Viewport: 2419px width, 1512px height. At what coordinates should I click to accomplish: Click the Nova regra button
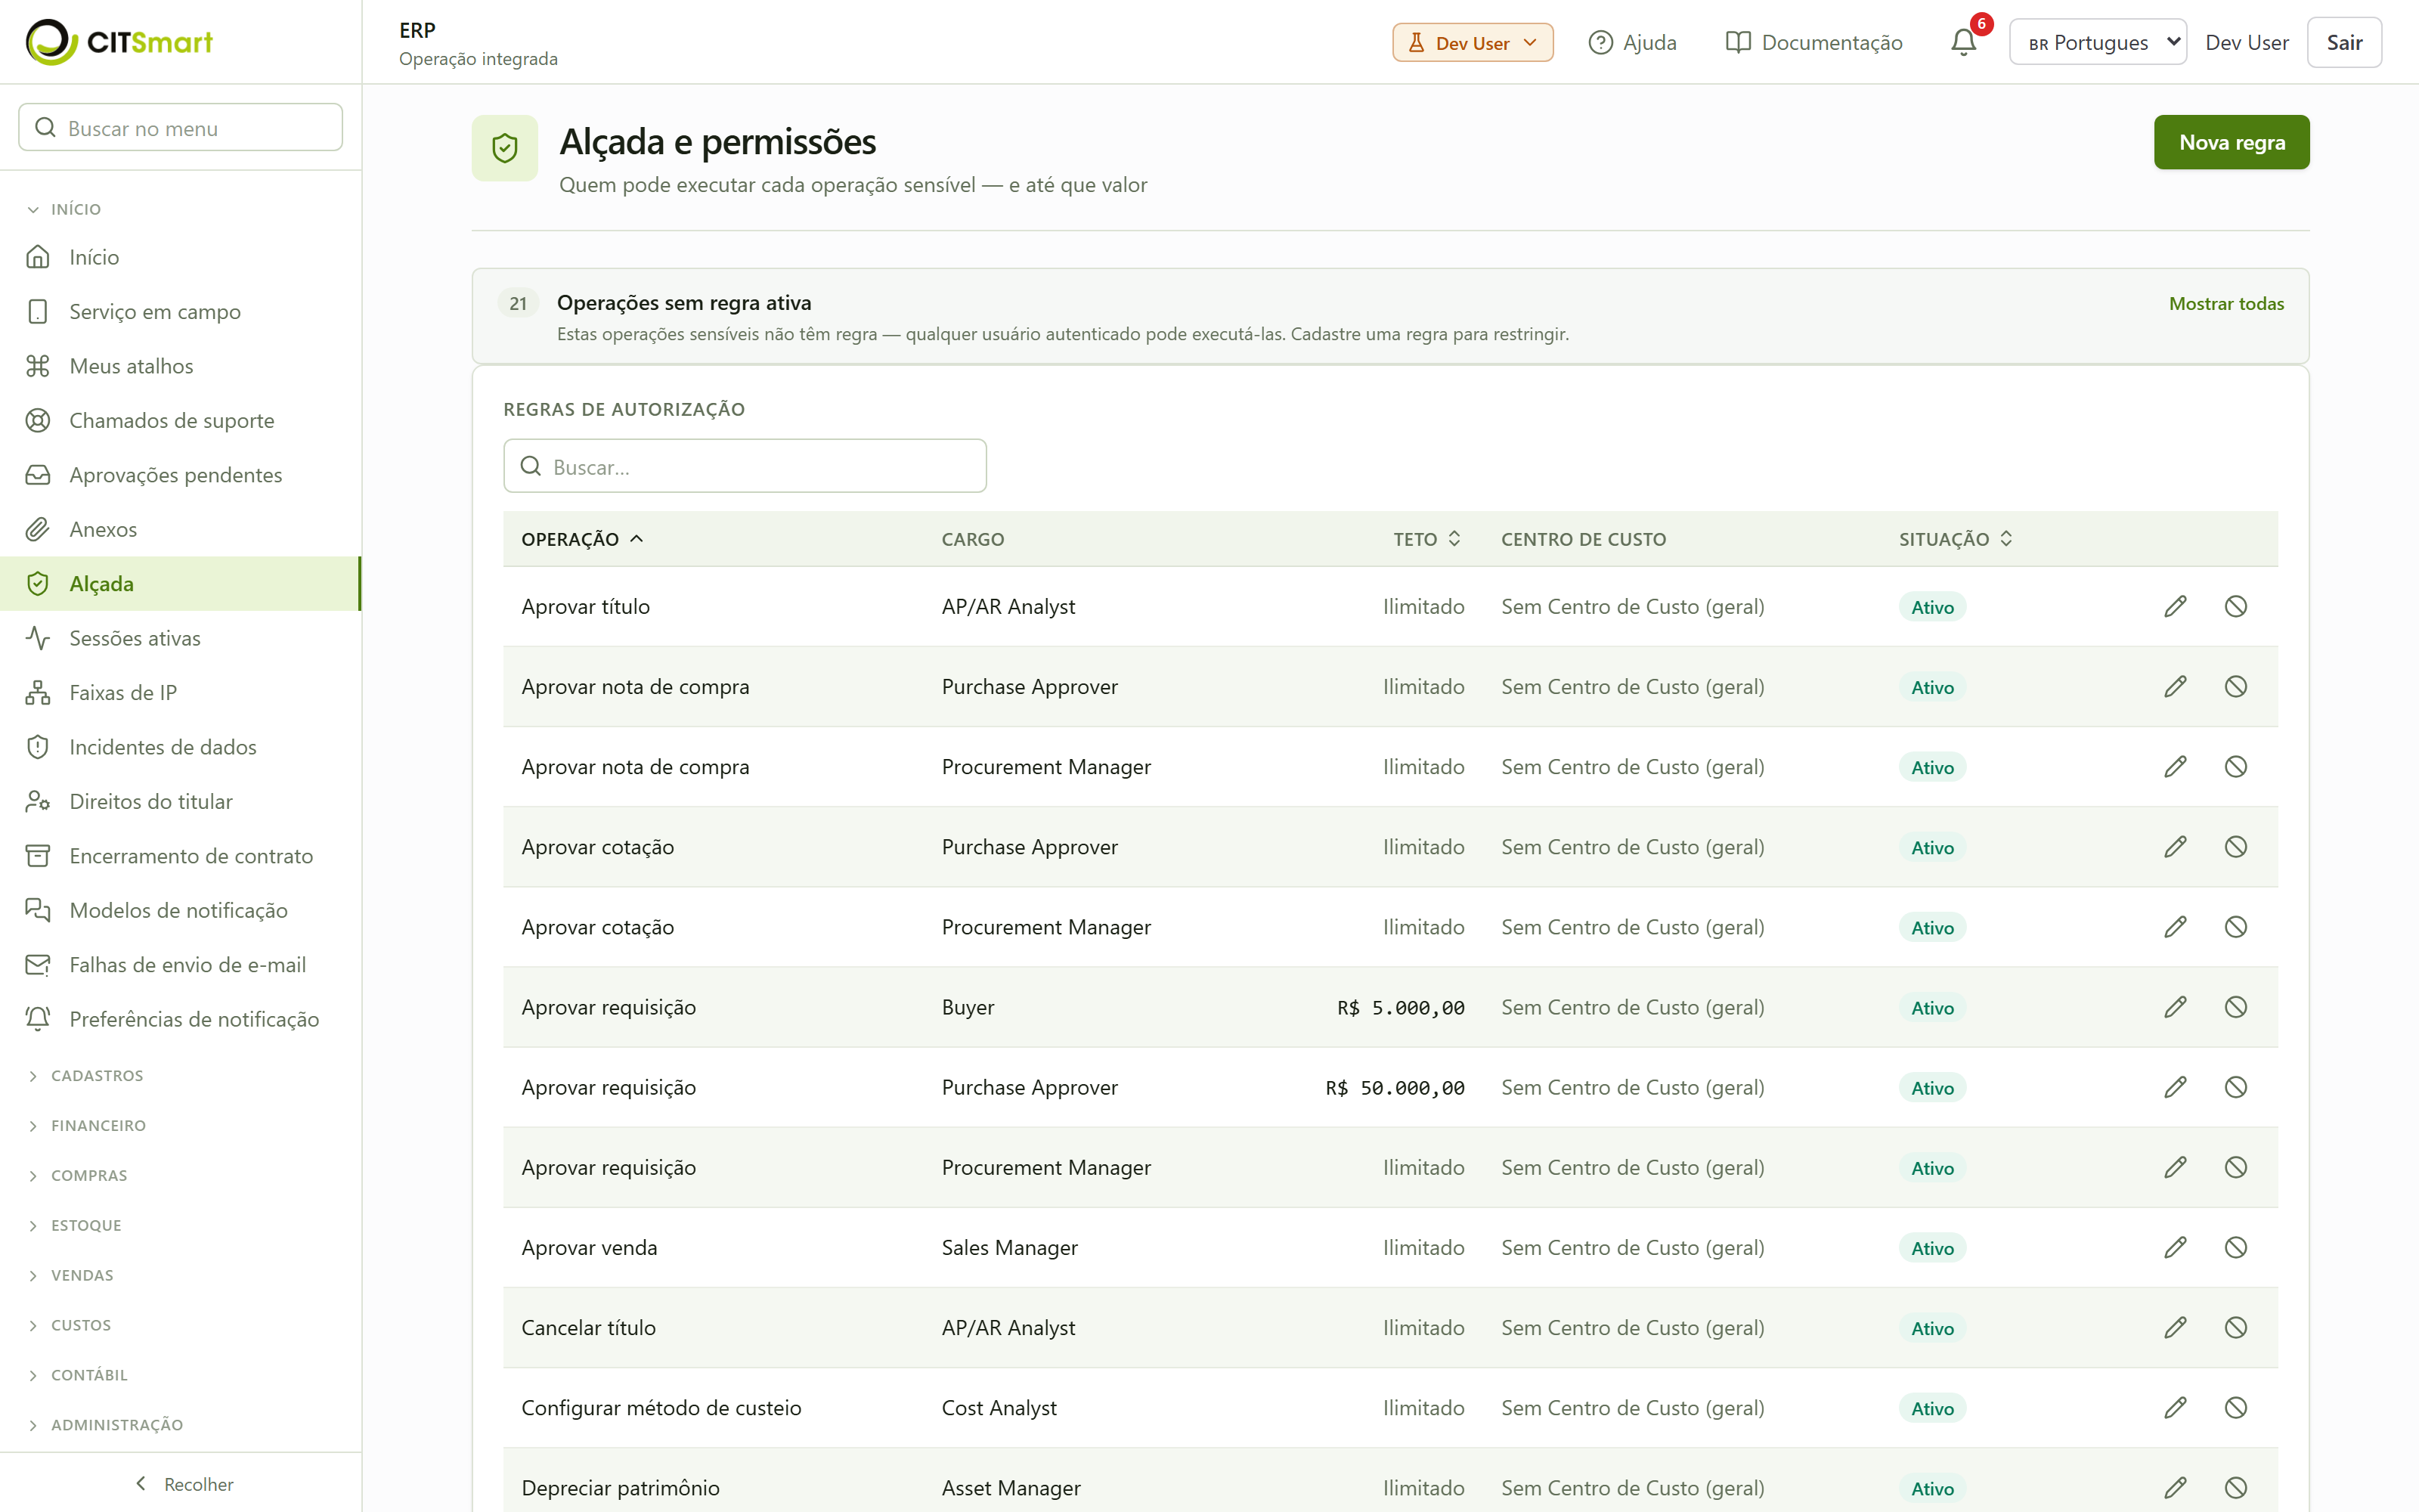coord(2231,142)
